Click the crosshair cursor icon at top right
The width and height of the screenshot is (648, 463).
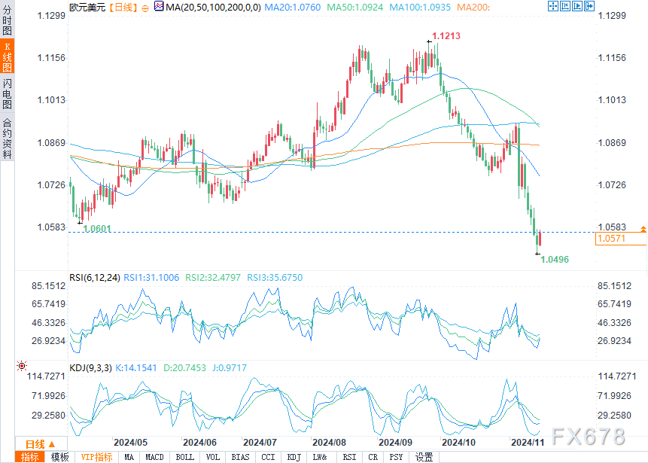click(552, 6)
